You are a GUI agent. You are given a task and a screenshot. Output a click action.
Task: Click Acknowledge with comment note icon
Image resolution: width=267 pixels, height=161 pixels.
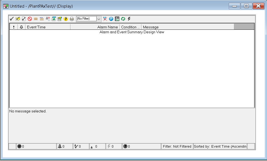tap(18, 19)
